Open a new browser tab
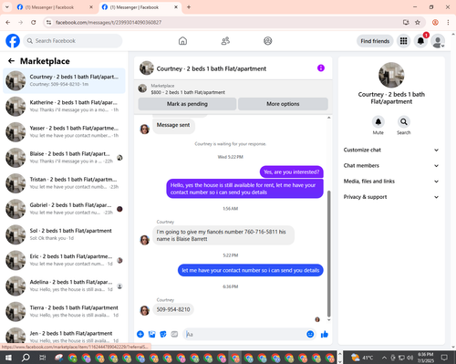 click(189, 7)
